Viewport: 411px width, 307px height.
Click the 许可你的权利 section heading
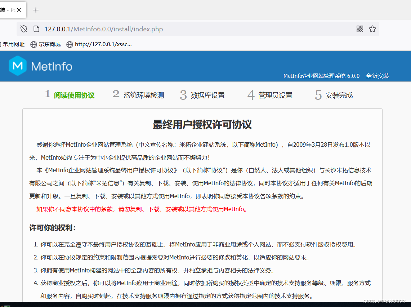pyautogui.click(x=53, y=228)
